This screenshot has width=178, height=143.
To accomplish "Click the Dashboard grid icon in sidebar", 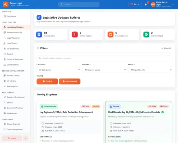I will click(5, 16).
